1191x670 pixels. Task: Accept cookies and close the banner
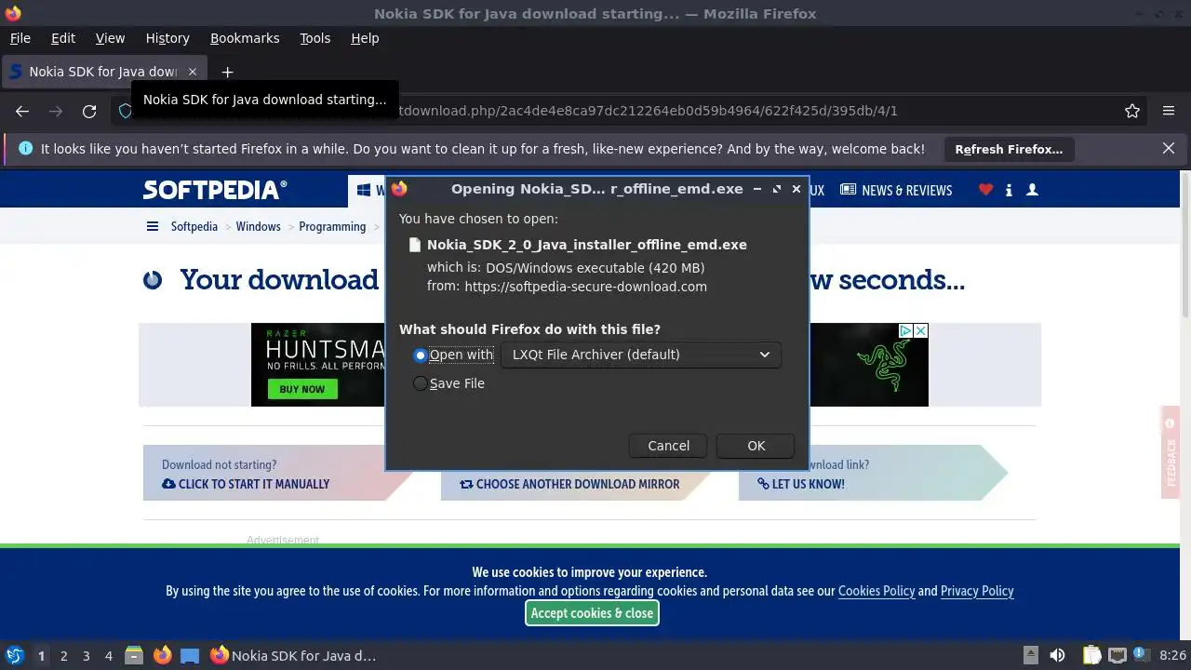click(x=592, y=613)
